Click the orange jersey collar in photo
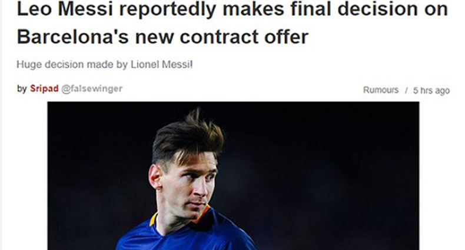Viewport: 465px width, 250px height. tap(202, 214)
